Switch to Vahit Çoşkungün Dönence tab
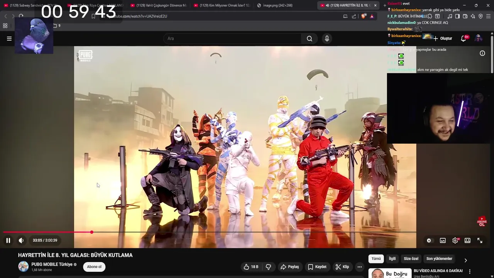Screen dimensions: 494x278 (x=158, y=5)
